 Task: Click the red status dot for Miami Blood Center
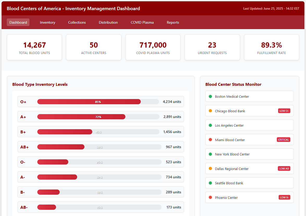point(210,140)
